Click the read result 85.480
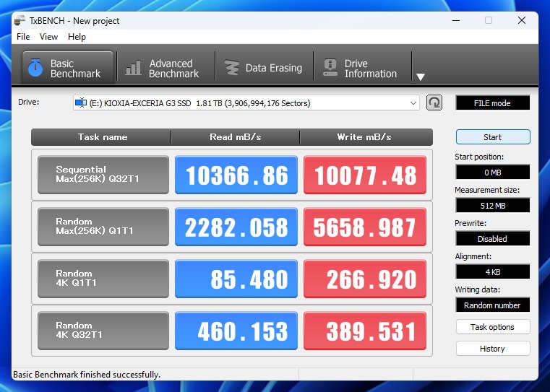The width and height of the screenshot is (550, 392). [x=236, y=279]
